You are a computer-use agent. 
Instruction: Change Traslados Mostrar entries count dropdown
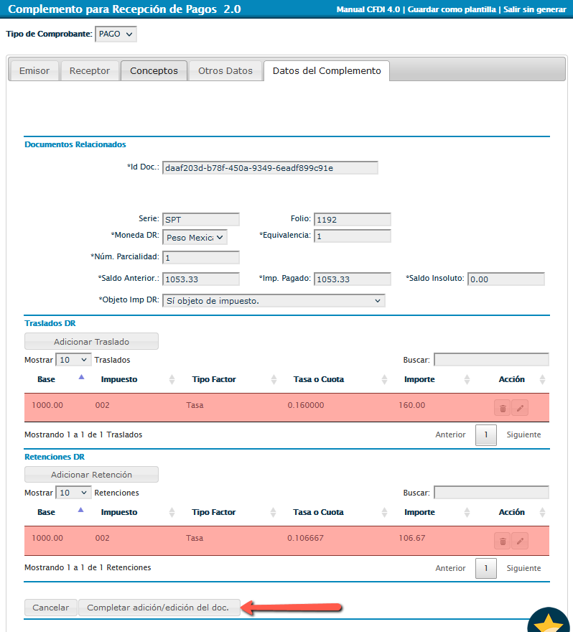[73, 360]
